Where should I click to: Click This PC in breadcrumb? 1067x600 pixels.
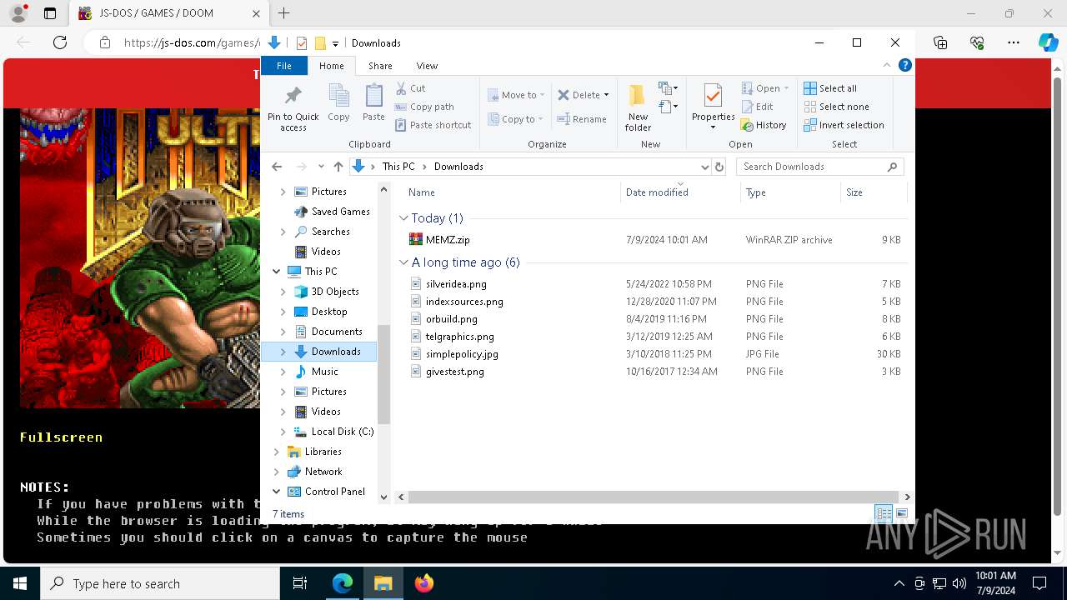click(x=398, y=167)
